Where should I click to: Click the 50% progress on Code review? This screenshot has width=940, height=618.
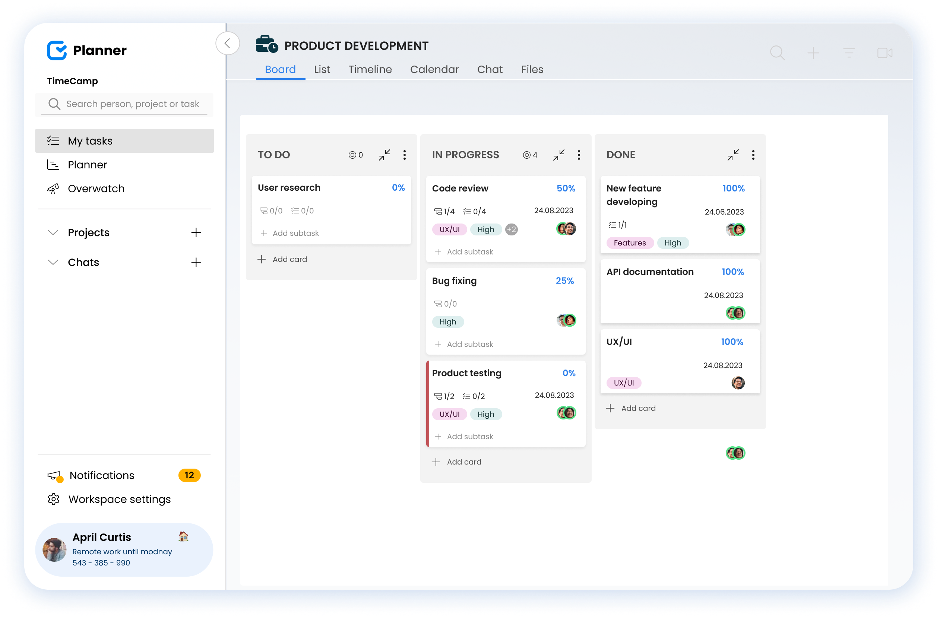click(x=566, y=188)
